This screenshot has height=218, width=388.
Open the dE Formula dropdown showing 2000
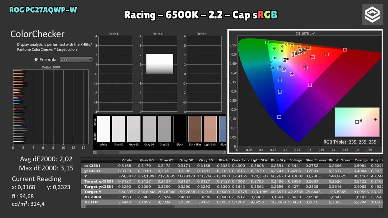(76, 60)
